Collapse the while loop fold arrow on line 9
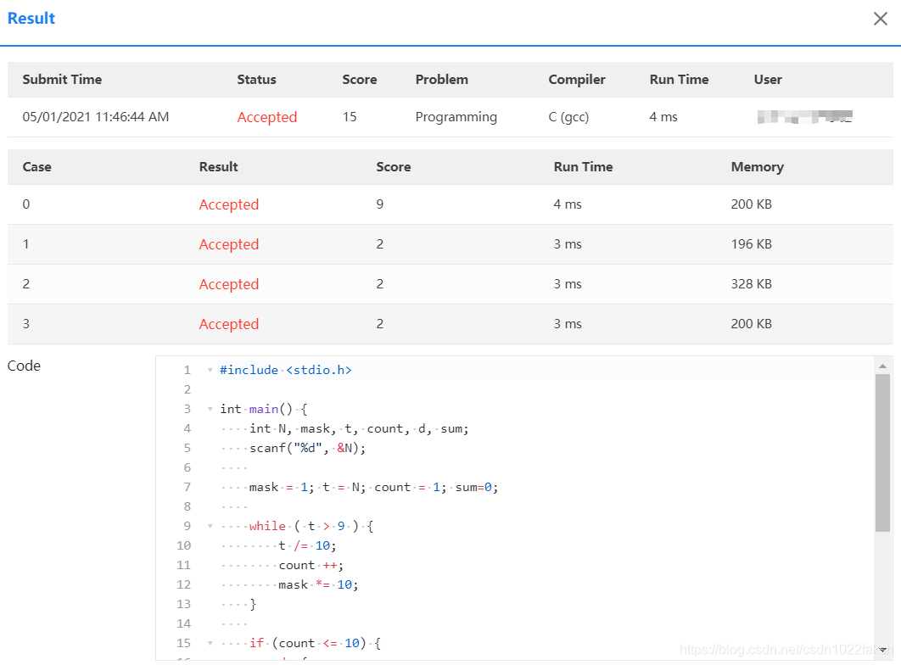901x665 pixels. coord(210,527)
